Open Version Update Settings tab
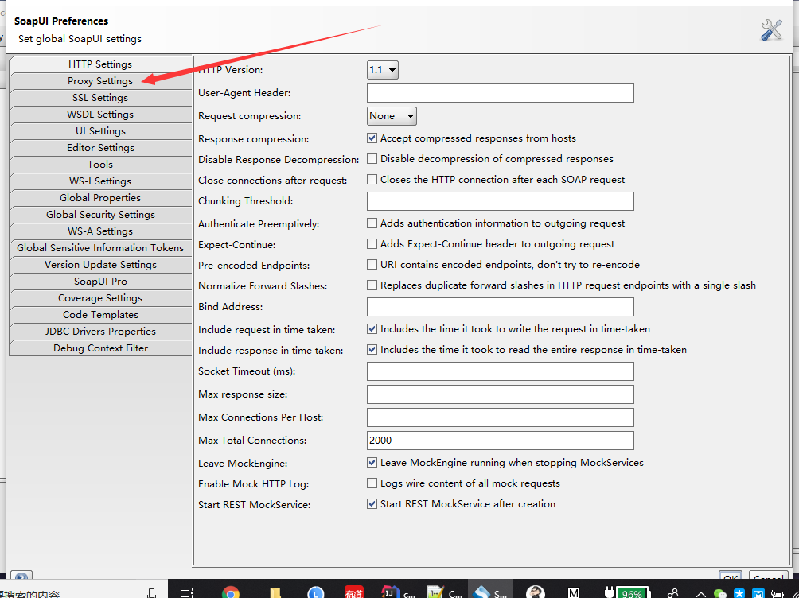 pos(100,265)
